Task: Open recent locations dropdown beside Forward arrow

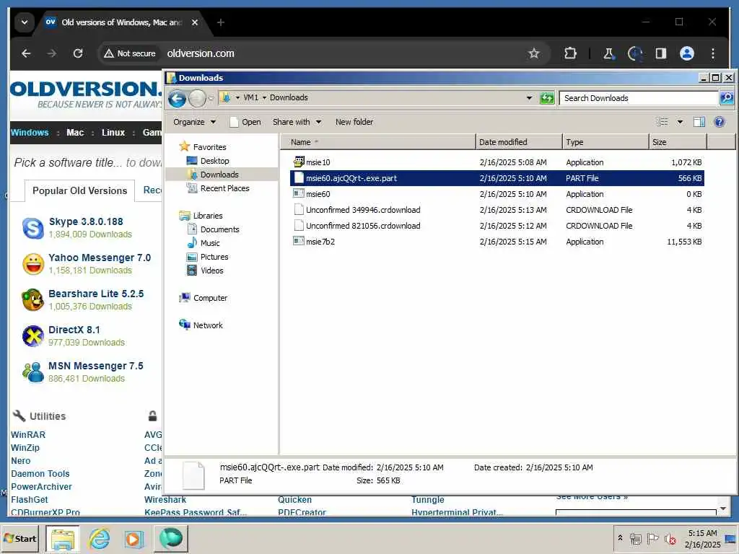Action: pos(211,98)
